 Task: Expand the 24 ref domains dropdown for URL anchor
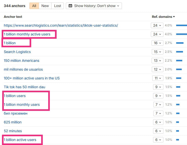[x=157, y=25]
